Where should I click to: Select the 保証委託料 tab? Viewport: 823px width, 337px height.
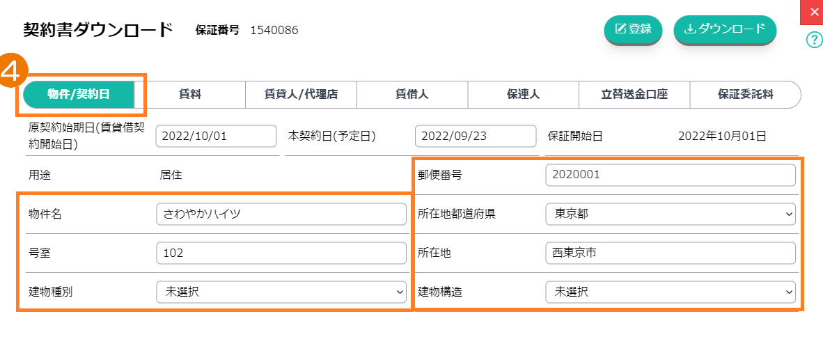[745, 95]
